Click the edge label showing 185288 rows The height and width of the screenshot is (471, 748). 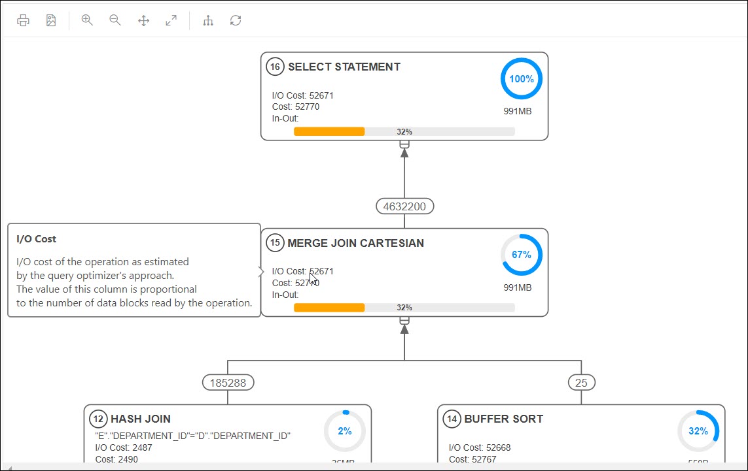click(x=228, y=382)
